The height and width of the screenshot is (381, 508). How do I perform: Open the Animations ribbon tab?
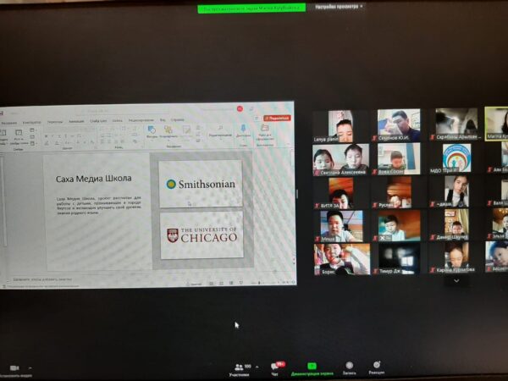(x=76, y=121)
